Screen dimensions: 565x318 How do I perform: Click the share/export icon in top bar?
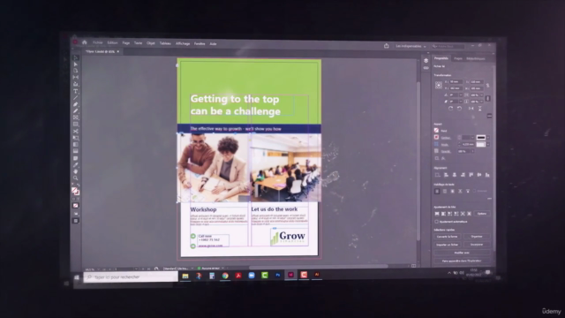click(387, 46)
